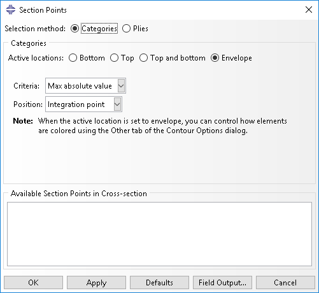Select the Plies selection method
This screenshot has height=293, width=319.
pos(126,29)
